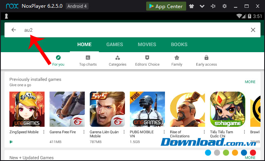Click MORE for Previously installed games
This screenshot has height=161, width=265.
pyautogui.click(x=250, y=82)
